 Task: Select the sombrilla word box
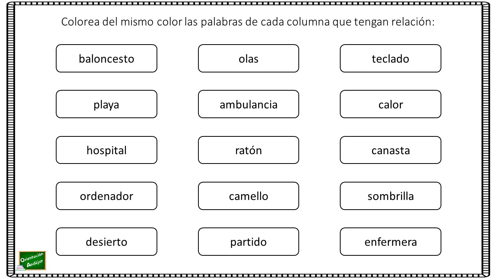[x=391, y=196]
